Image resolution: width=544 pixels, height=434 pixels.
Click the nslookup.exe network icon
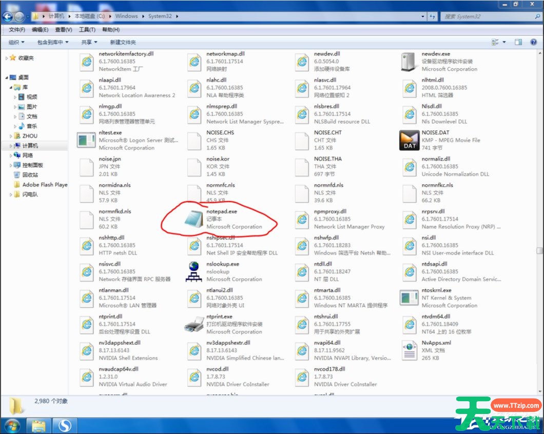click(x=194, y=271)
